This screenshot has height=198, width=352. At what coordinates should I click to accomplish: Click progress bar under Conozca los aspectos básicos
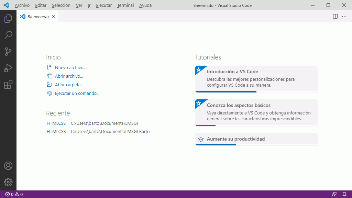pos(256,125)
